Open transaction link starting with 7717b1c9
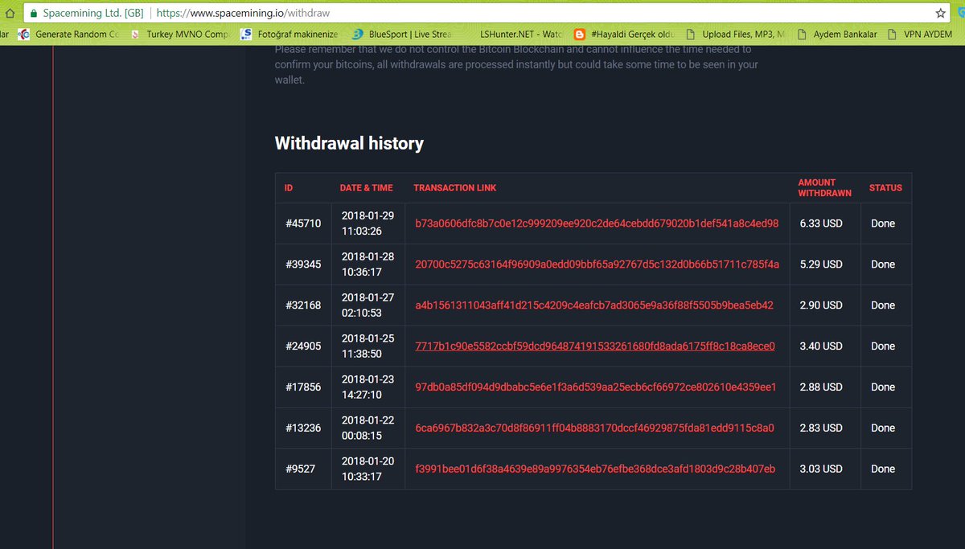This screenshot has height=549, width=965. pos(595,346)
